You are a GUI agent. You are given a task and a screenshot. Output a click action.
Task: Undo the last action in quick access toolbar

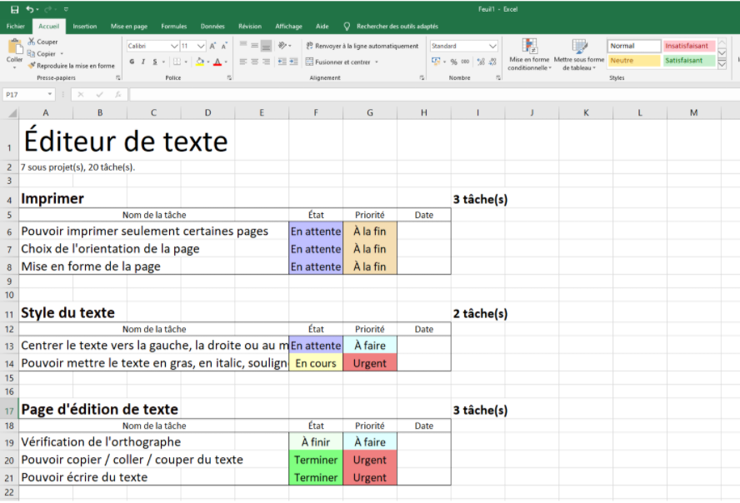30,9
